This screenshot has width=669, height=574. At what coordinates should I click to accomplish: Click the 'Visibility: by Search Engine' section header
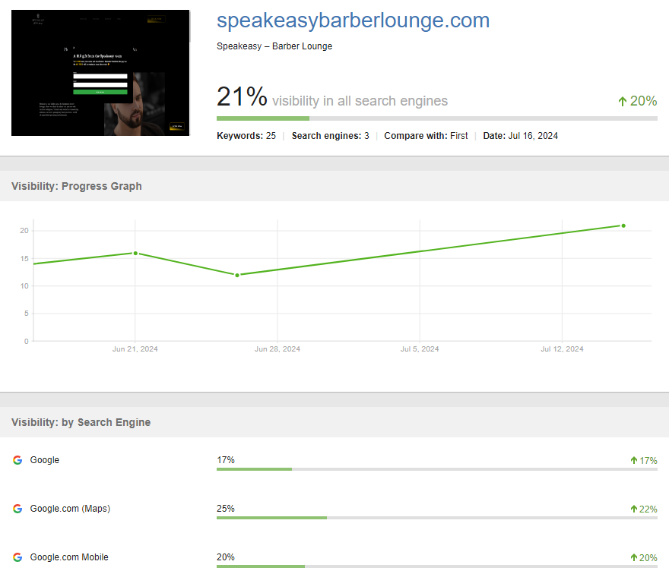click(81, 422)
